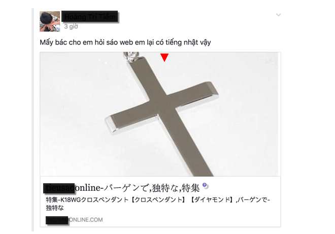Click the red downward triangle marker
The height and width of the screenshot is (234, 335).
[x=164, y=57]
